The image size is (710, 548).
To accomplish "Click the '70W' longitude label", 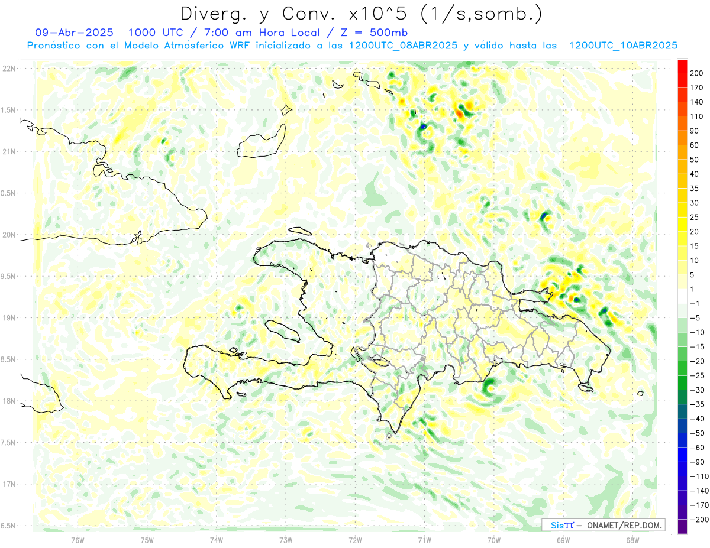I will pyautogui.click(x=494, y=539).
